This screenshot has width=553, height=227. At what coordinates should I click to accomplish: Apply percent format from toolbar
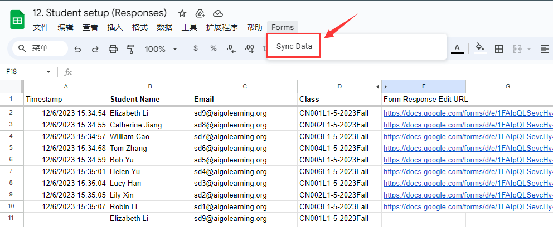click(214, 49)
